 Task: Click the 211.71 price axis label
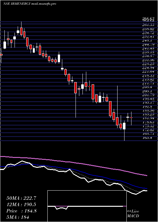click(148, 84)
